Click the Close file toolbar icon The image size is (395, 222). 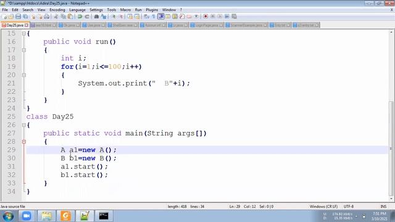(33, 17)
